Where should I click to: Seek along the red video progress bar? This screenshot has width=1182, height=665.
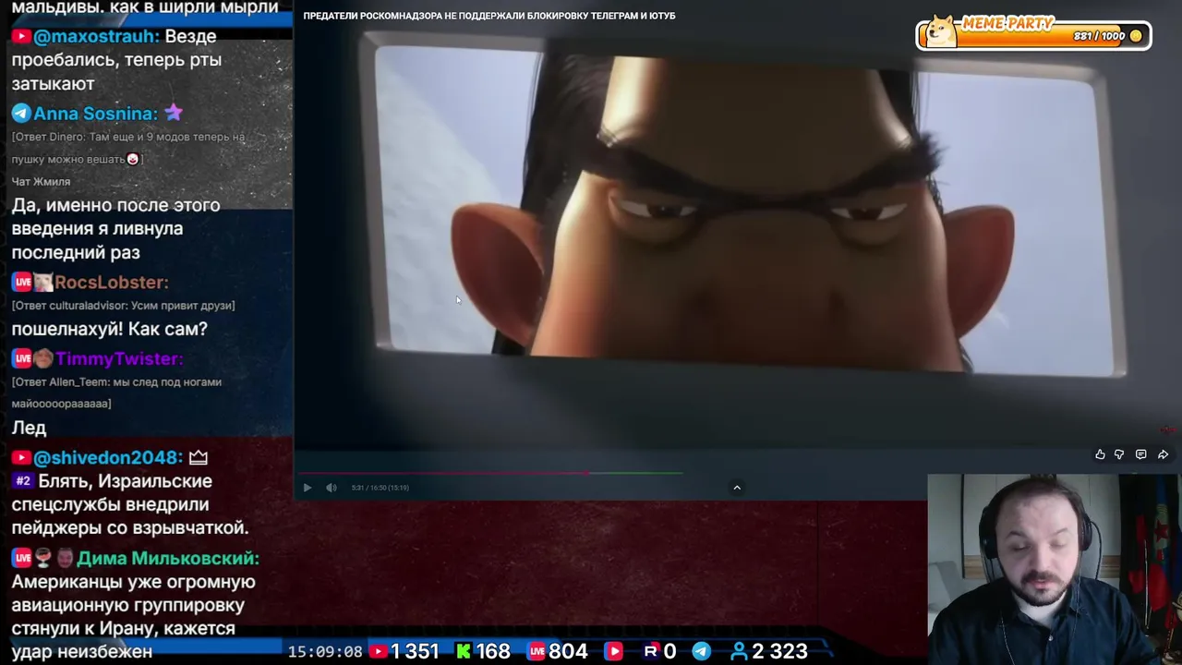pos(489,473)
